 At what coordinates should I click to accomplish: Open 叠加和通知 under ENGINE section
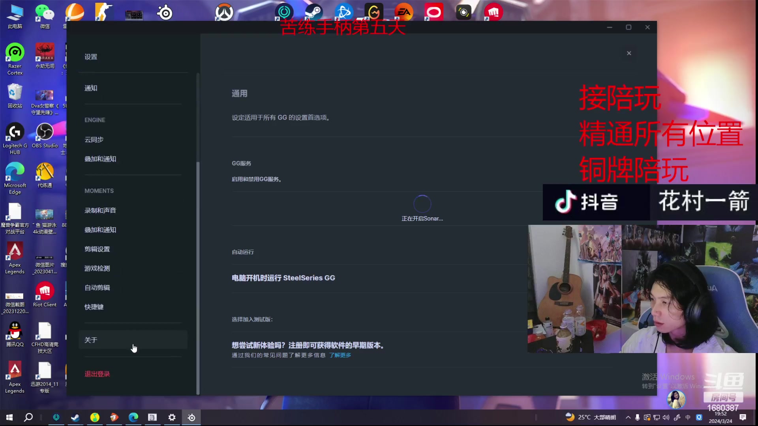(100, 159)
